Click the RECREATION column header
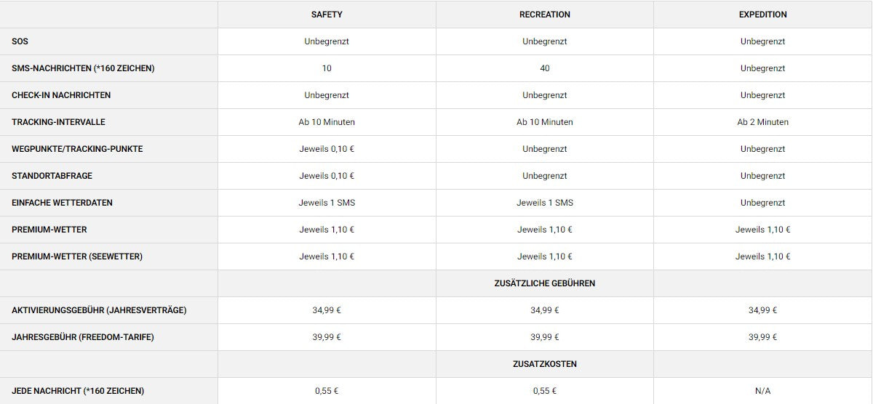873x404 pixels. click(545, 15)
